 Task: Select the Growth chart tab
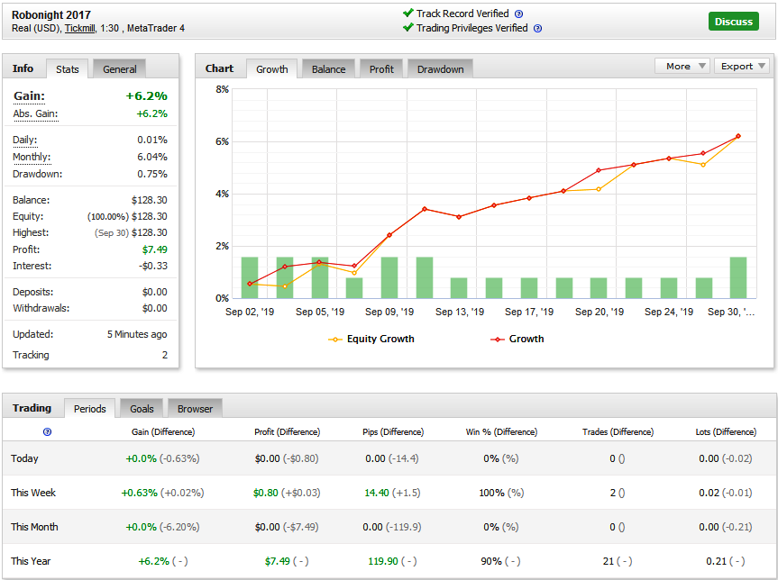pos(272,69)
